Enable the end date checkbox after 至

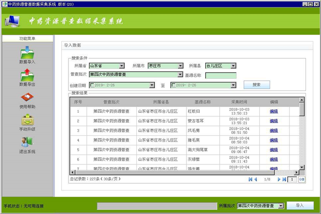tap(173, 85)
